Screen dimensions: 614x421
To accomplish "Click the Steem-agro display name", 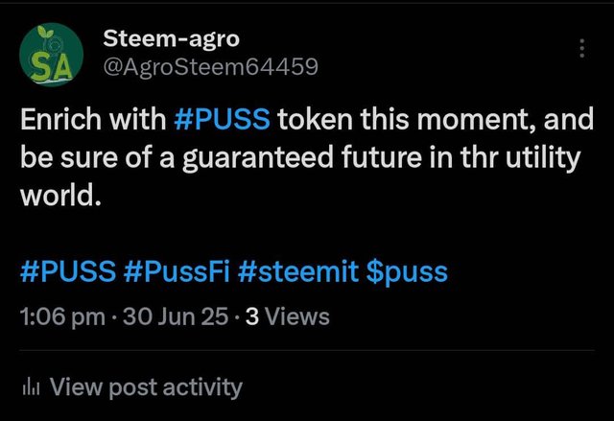I will (x=171, y=39).
